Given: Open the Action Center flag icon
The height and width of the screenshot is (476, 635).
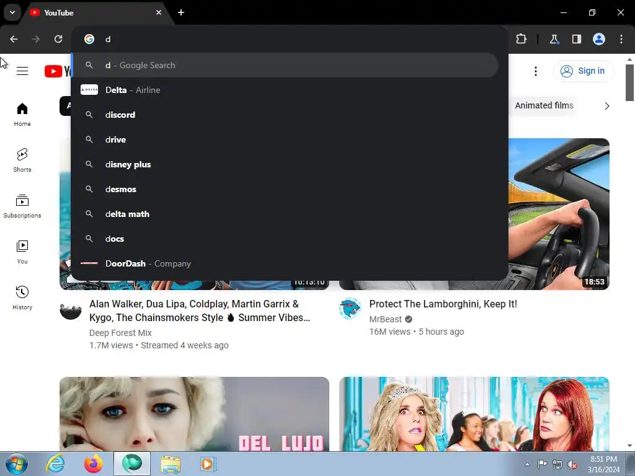Looking at the screenshot, I should [x=542, y=464].
